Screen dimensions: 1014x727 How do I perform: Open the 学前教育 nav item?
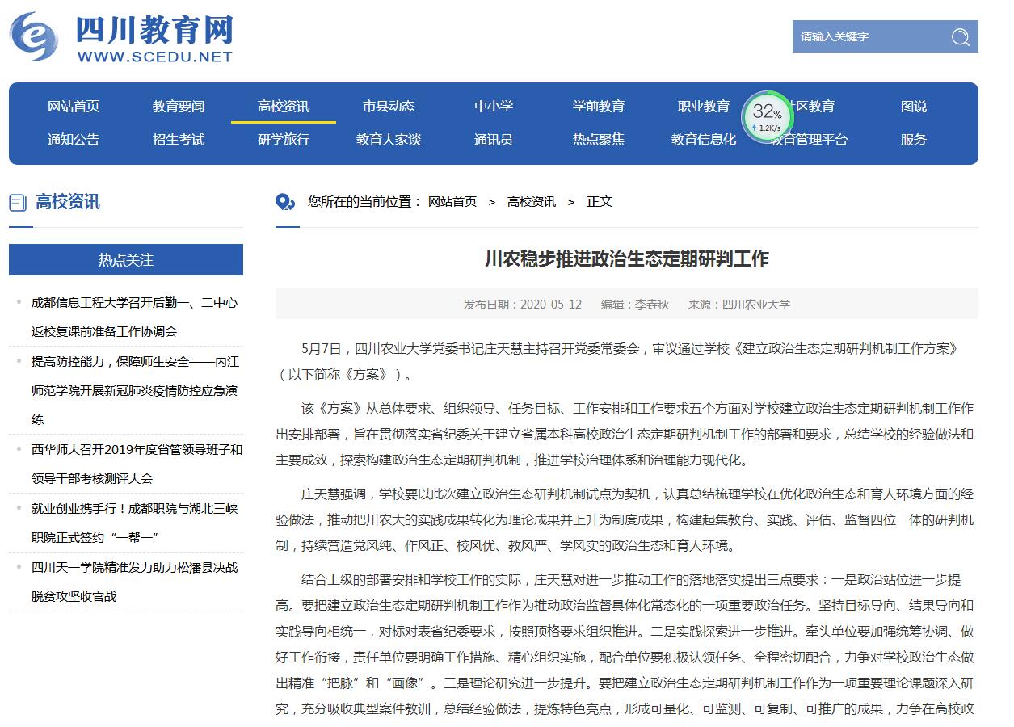tap(599, 107)
